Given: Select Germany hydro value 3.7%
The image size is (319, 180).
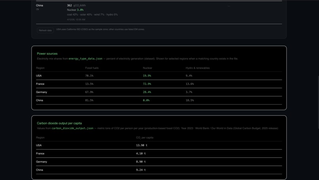Looking at the screenshot, I should [189, 92].
